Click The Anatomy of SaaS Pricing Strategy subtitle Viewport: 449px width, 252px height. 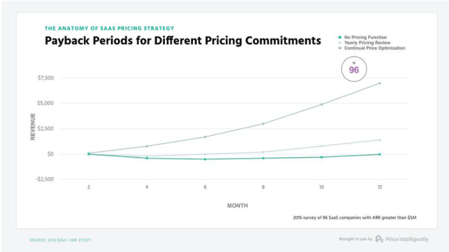click(110, 28)
